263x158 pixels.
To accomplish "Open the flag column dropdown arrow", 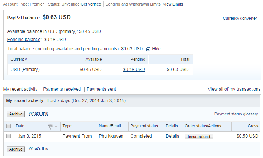I will [x=56, y=127].
